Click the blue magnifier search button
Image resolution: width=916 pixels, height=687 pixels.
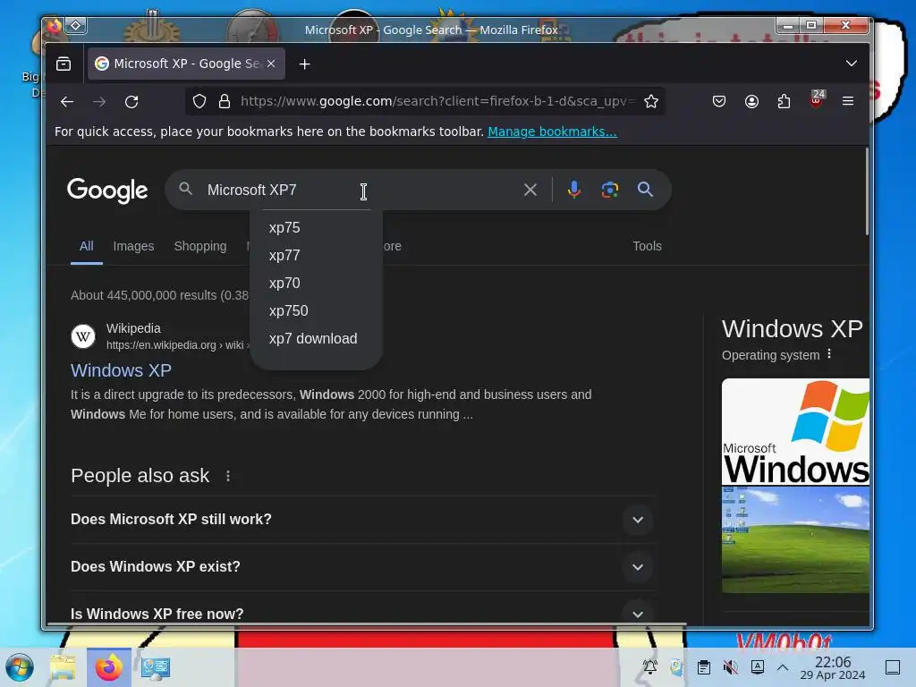[x=645, y=190]
